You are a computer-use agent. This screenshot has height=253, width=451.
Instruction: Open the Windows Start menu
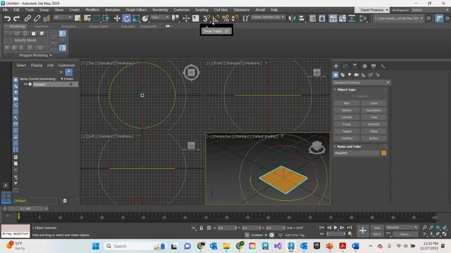tap(96, 246)
